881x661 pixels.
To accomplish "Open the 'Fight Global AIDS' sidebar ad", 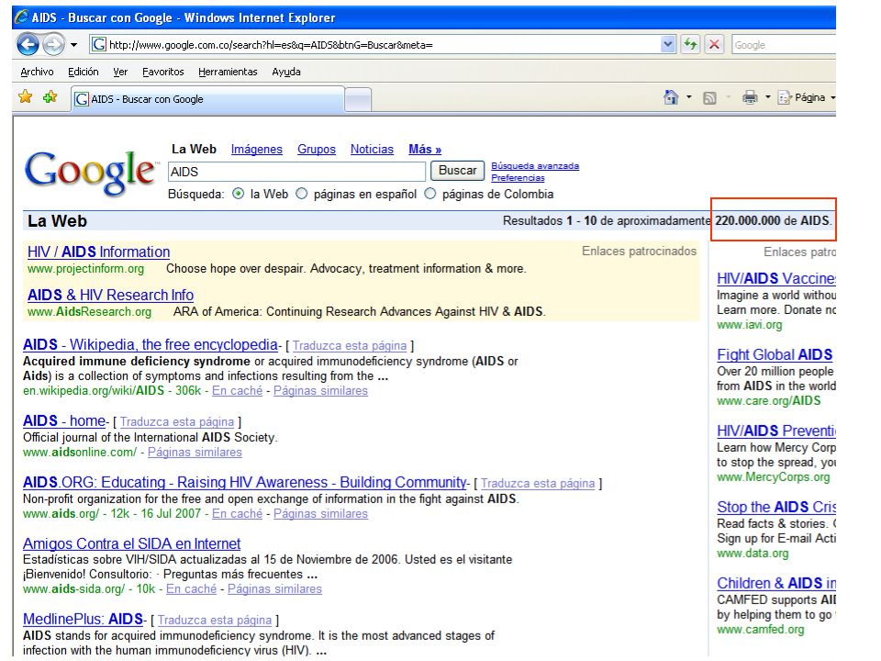I will click(775, 354).
